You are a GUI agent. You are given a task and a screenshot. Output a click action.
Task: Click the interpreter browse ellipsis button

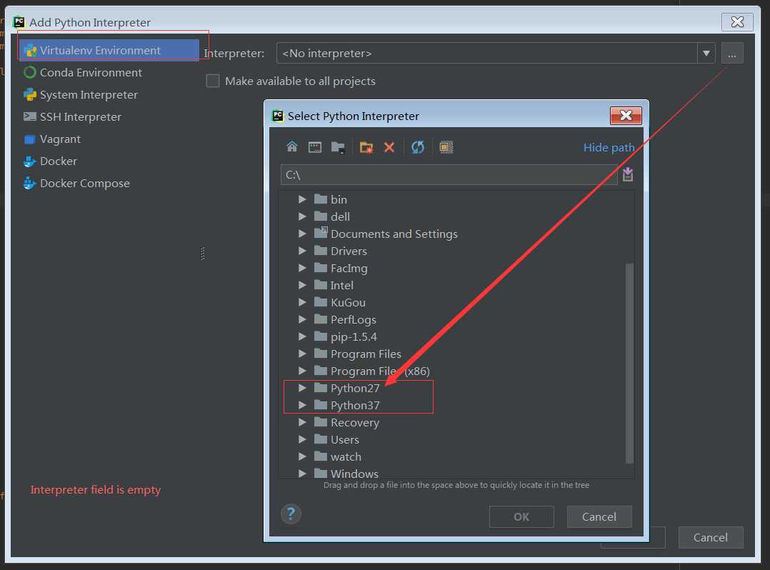[x=732, y=53]
